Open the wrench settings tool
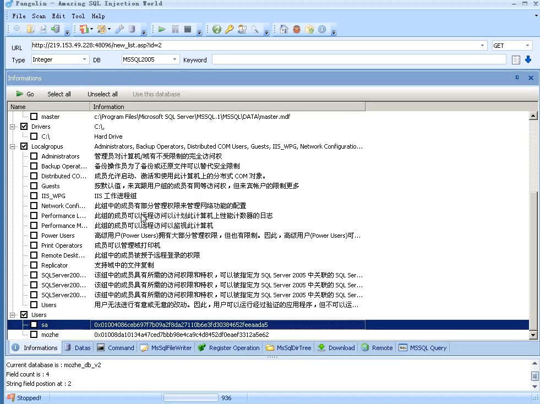 click(x=119, y=29)
